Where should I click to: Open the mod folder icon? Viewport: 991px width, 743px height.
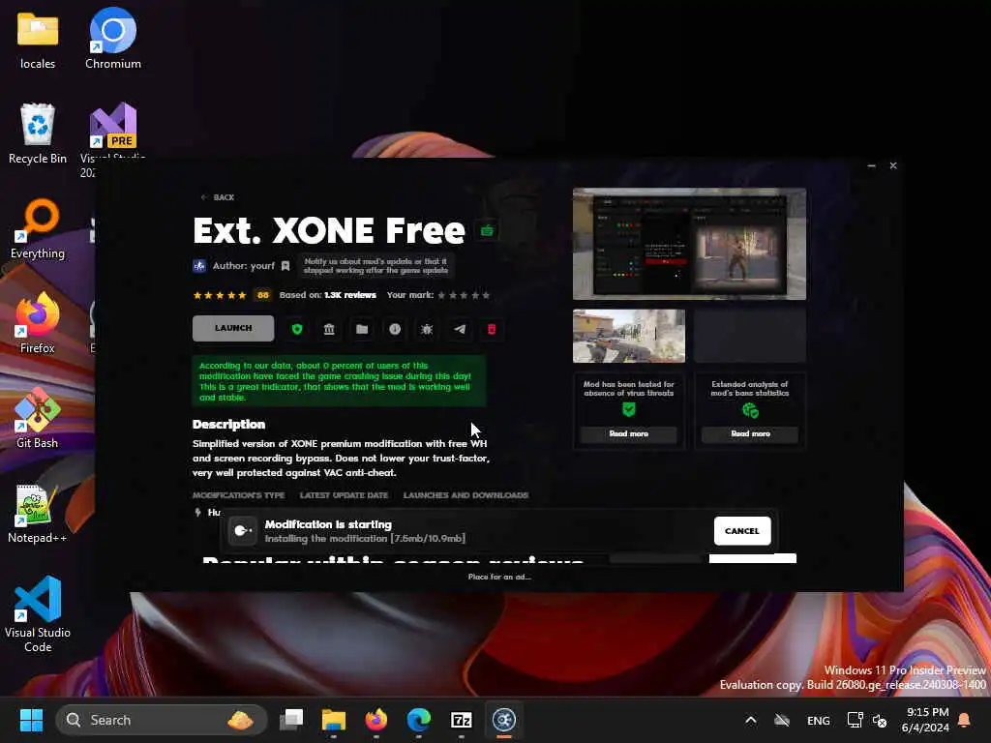362,329
